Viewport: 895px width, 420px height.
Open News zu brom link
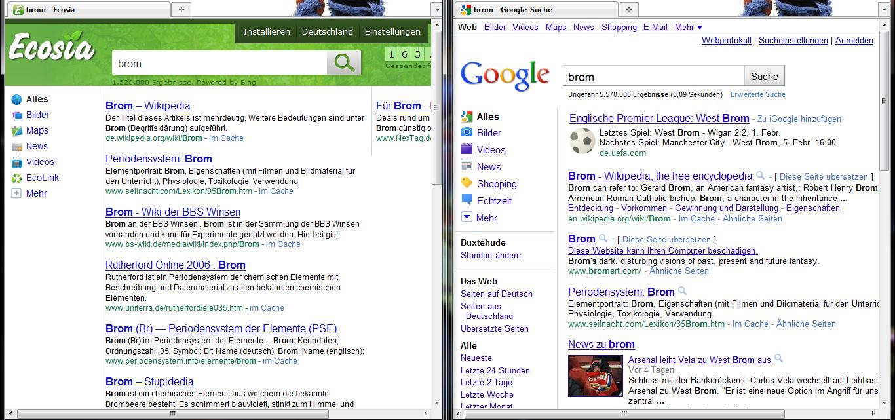coord(601,344)
